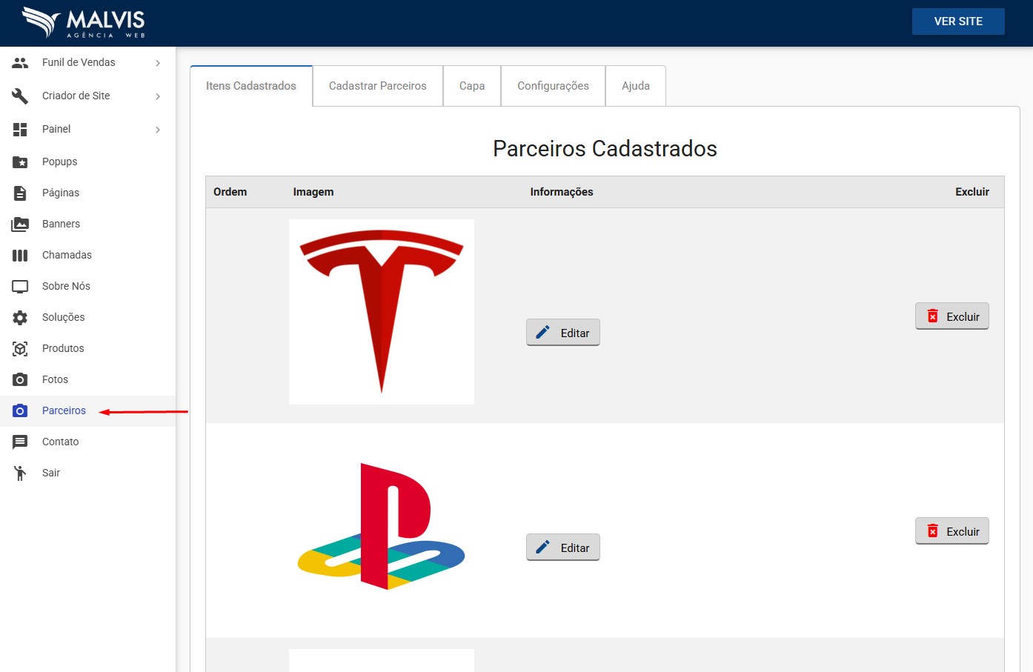Click the pencil icon in PlayStation row
Screen dimensions: 1033x672
coord(542,548)
